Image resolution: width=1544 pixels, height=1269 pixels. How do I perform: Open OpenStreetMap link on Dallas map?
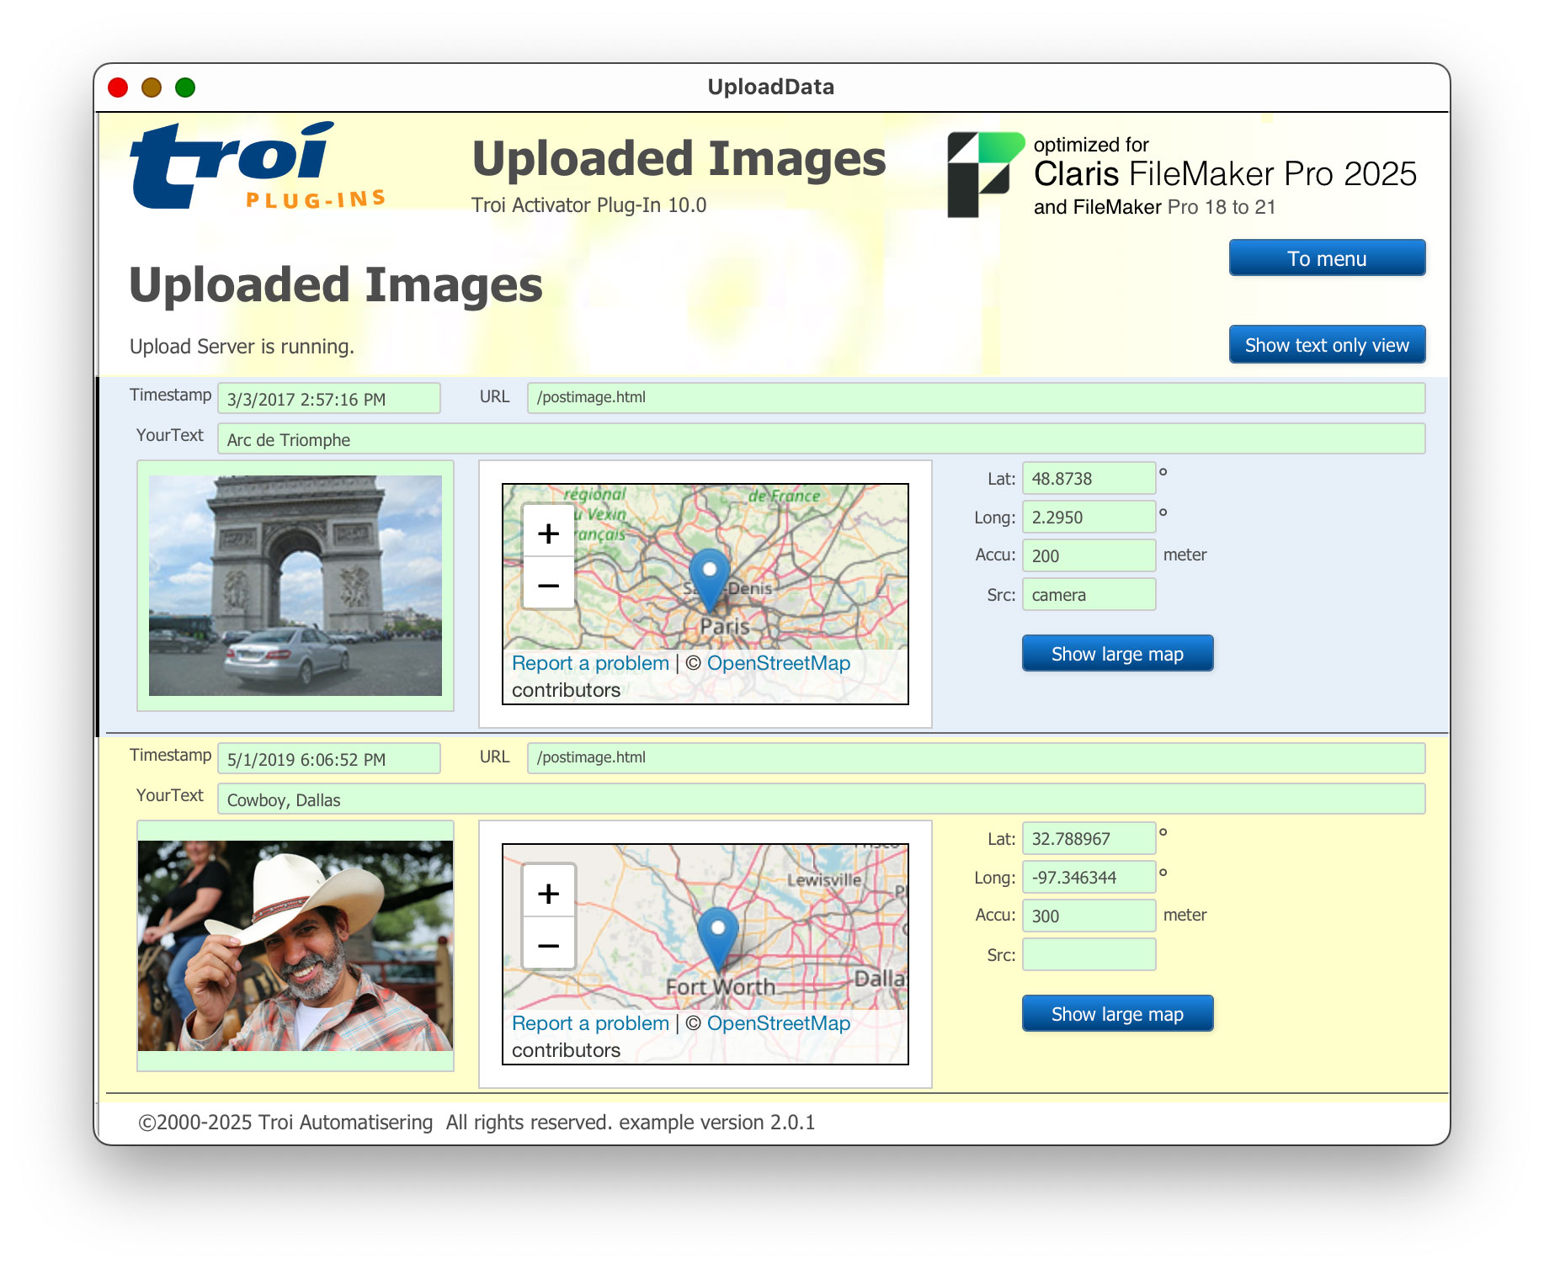pyautogui.click(x=779, y=1023)
